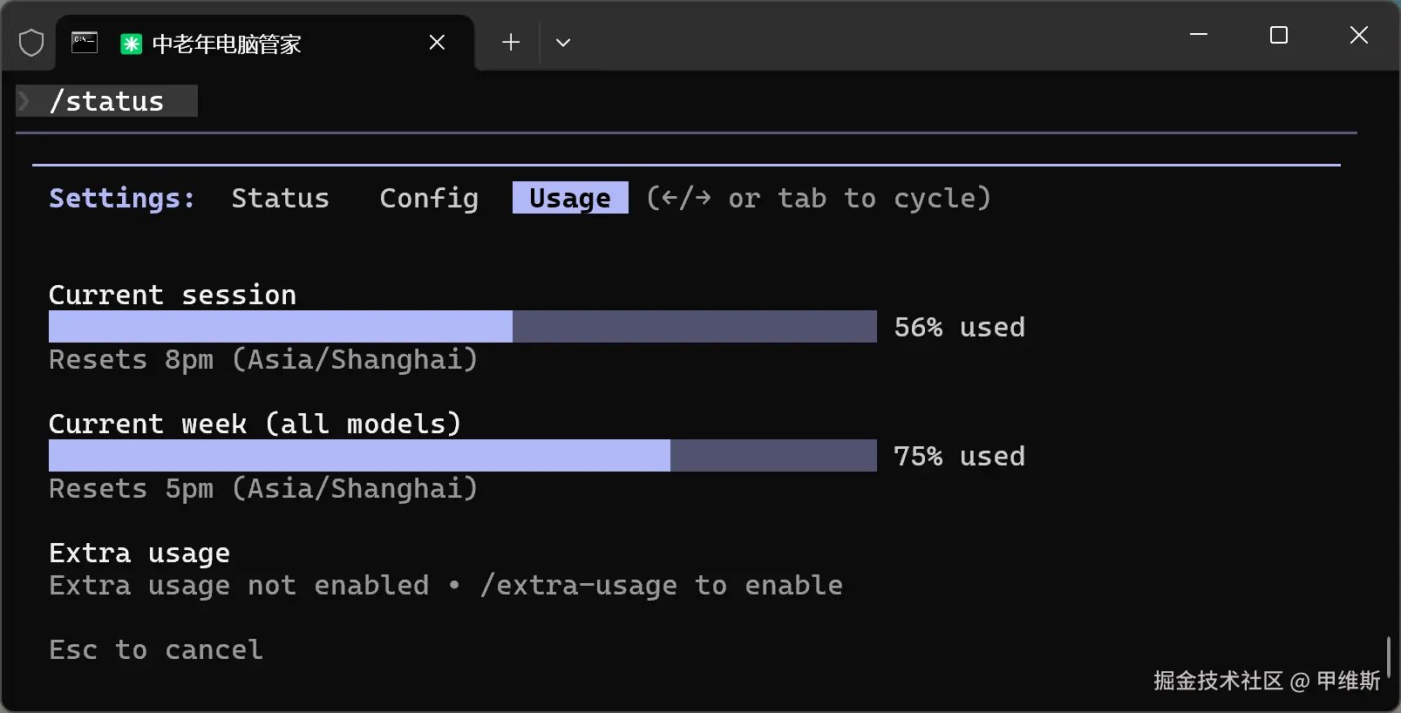Image resolution: width=1401 pixels, height=713 pixels.
Task: Close the 中老年电脑管家 tab
Action: pos(437,42)
